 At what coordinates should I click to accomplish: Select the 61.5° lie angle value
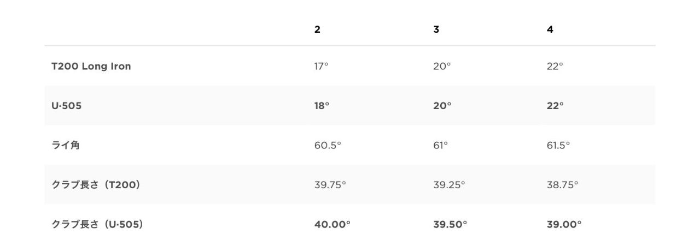coord(558,146)
